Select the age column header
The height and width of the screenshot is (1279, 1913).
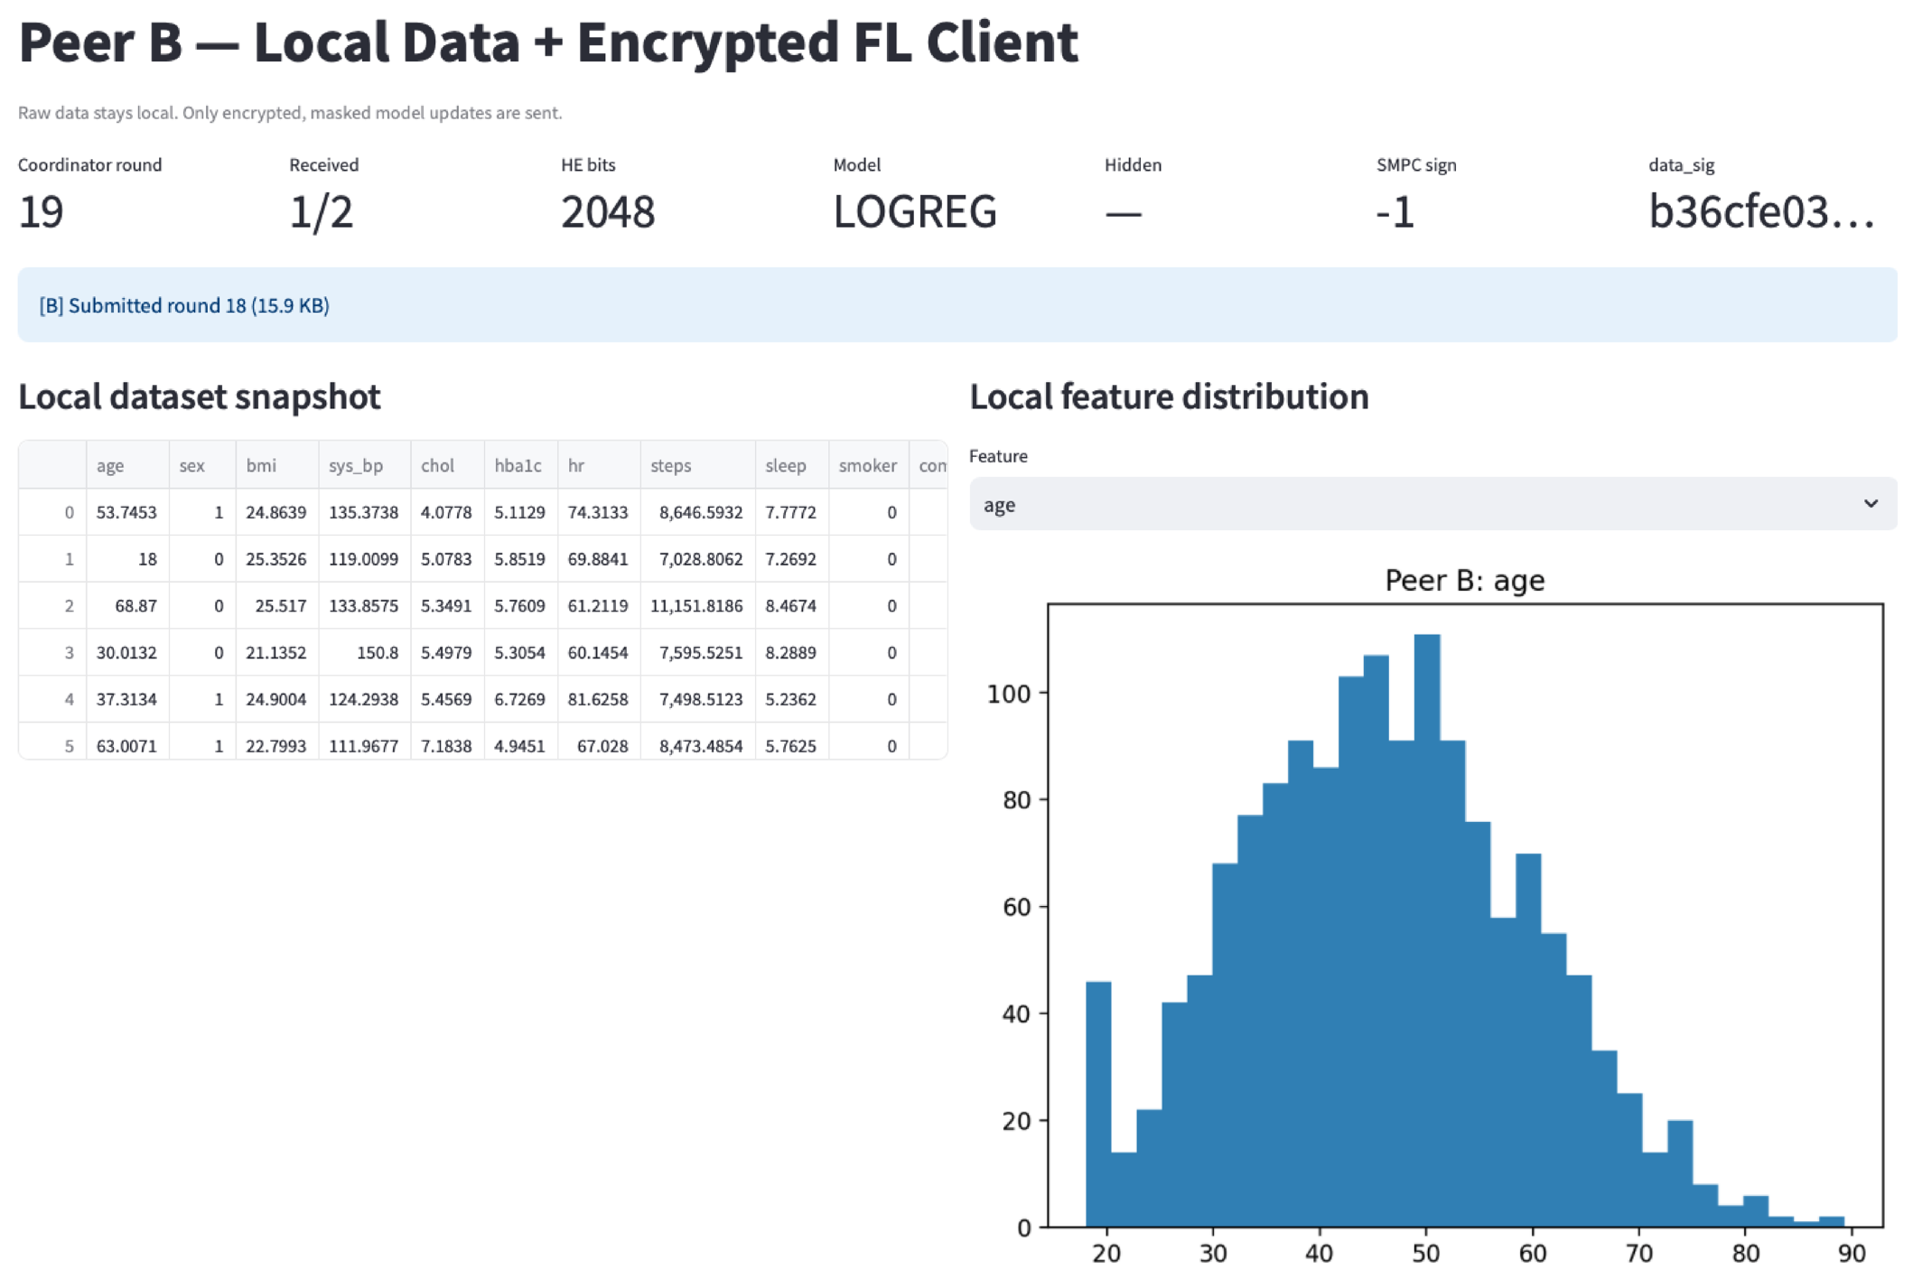(x=109, y=465)
